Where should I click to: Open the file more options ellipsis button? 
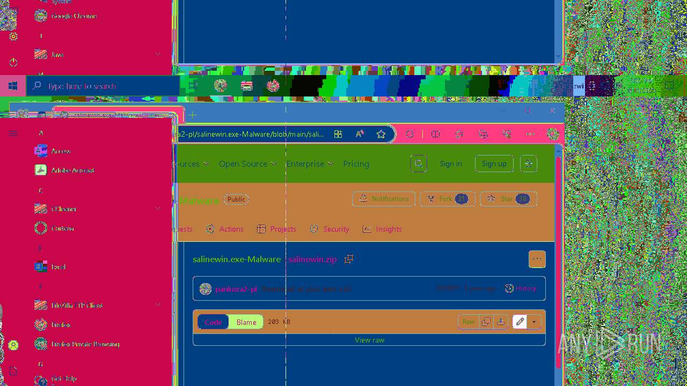[537, 259]
